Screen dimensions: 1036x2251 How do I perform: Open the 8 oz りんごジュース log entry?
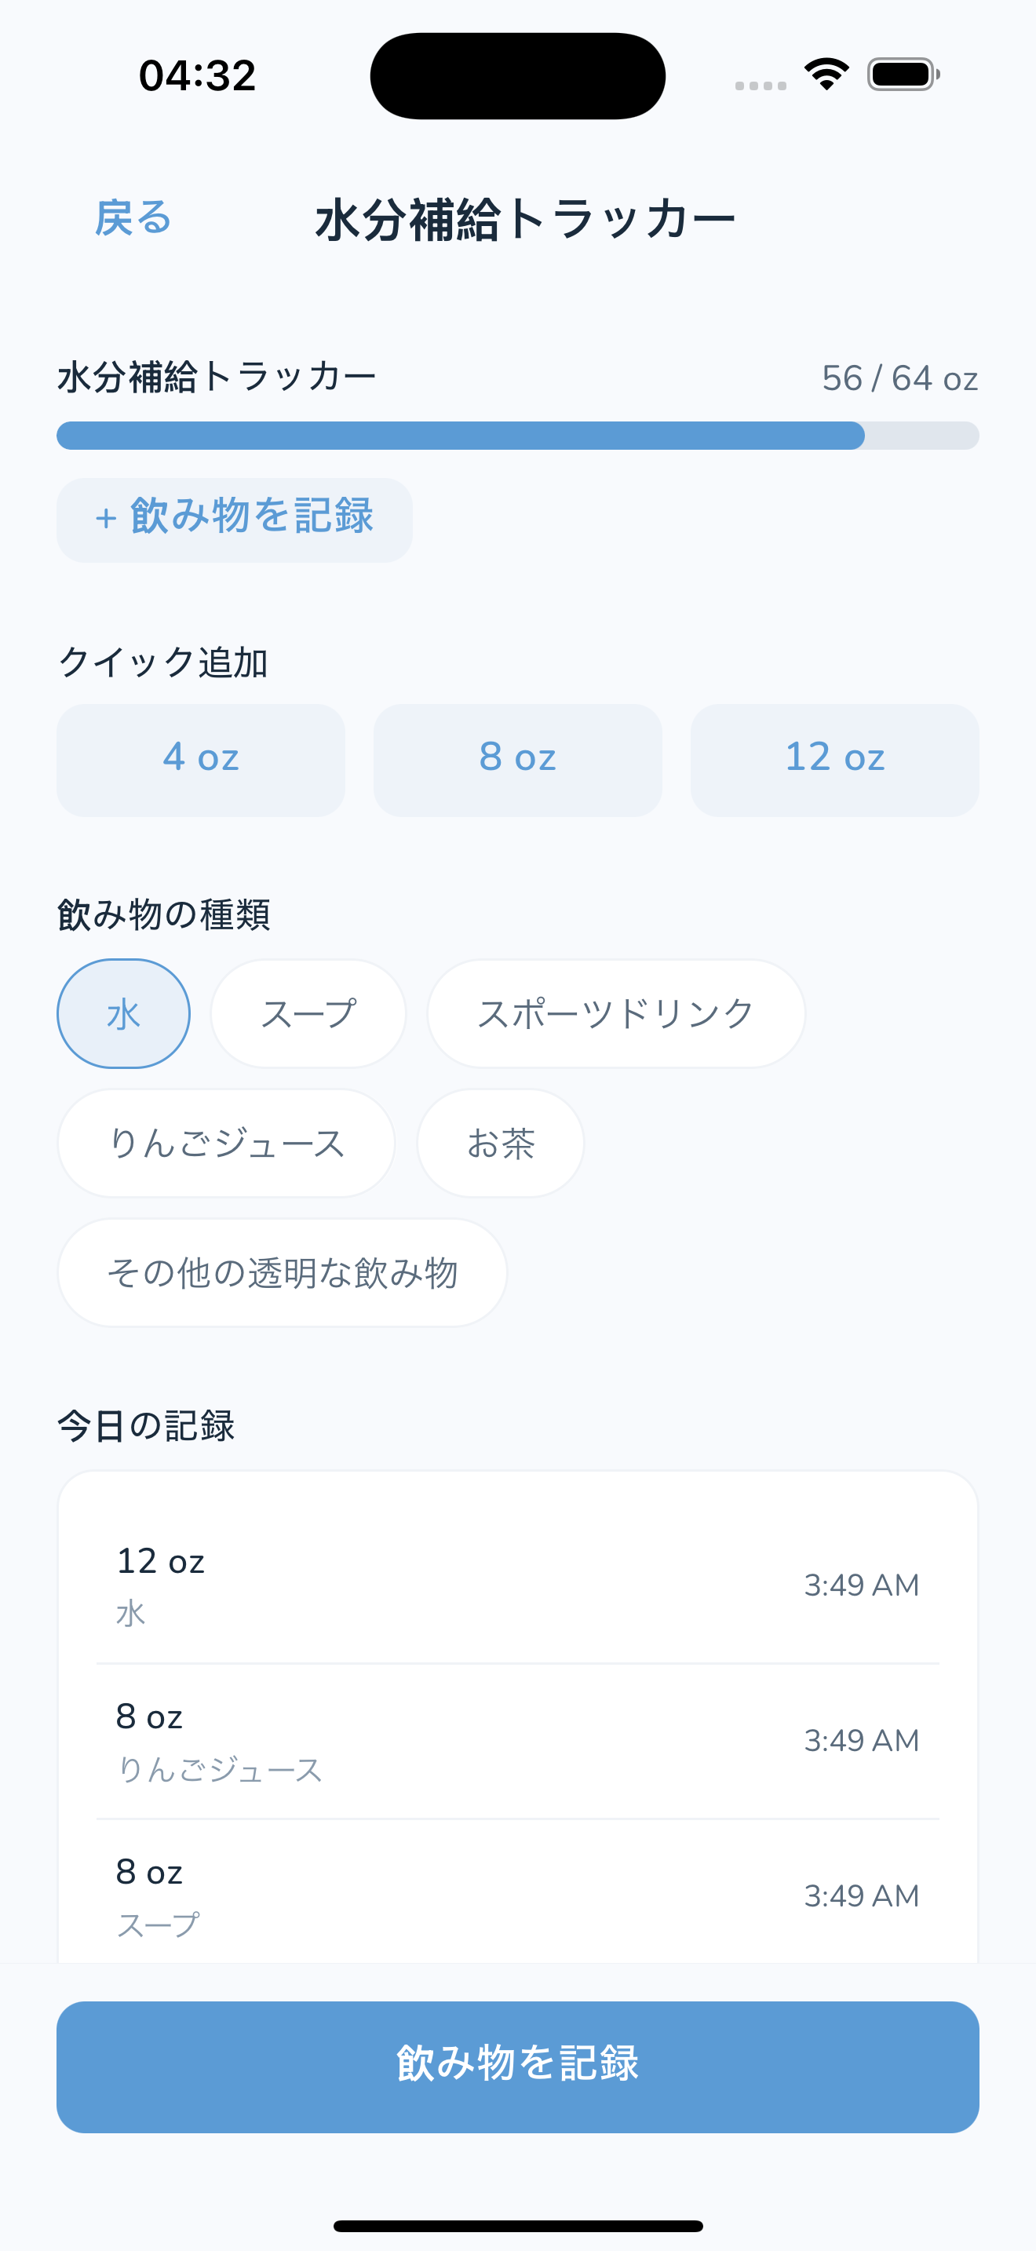518,1741
